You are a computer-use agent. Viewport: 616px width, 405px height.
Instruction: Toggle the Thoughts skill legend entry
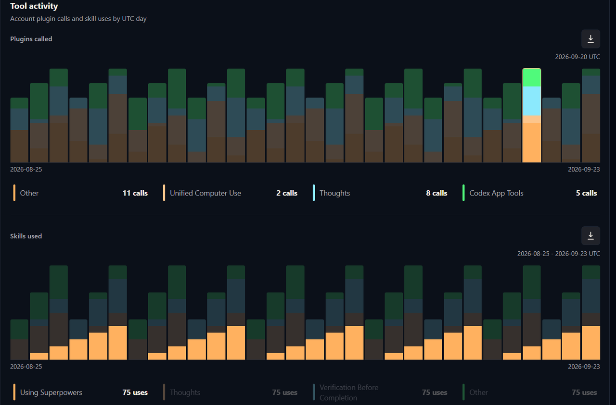(231, 393)
